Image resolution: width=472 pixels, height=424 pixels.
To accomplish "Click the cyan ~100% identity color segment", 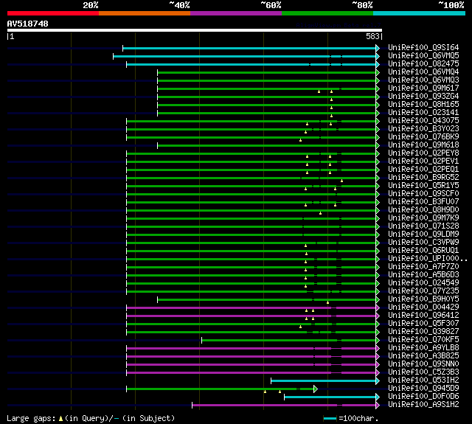I will tap(419, 13).
